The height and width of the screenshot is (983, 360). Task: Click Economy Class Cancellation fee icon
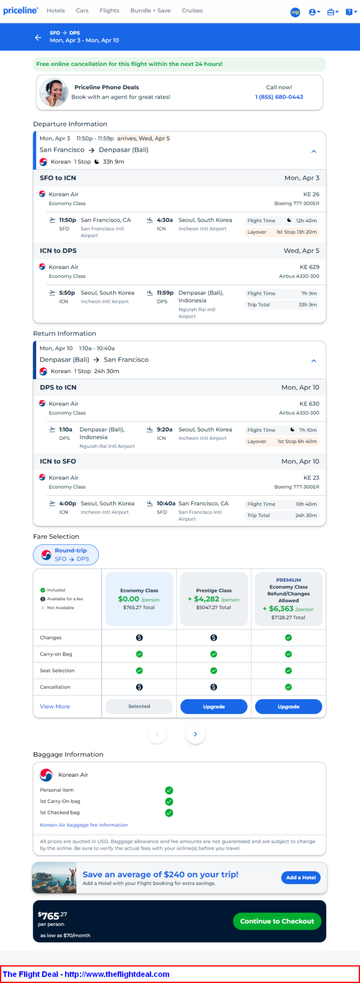click(x=139, y=687)
